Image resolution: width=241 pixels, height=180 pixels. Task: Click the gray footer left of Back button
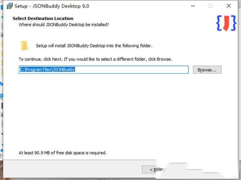coord(72,170)
